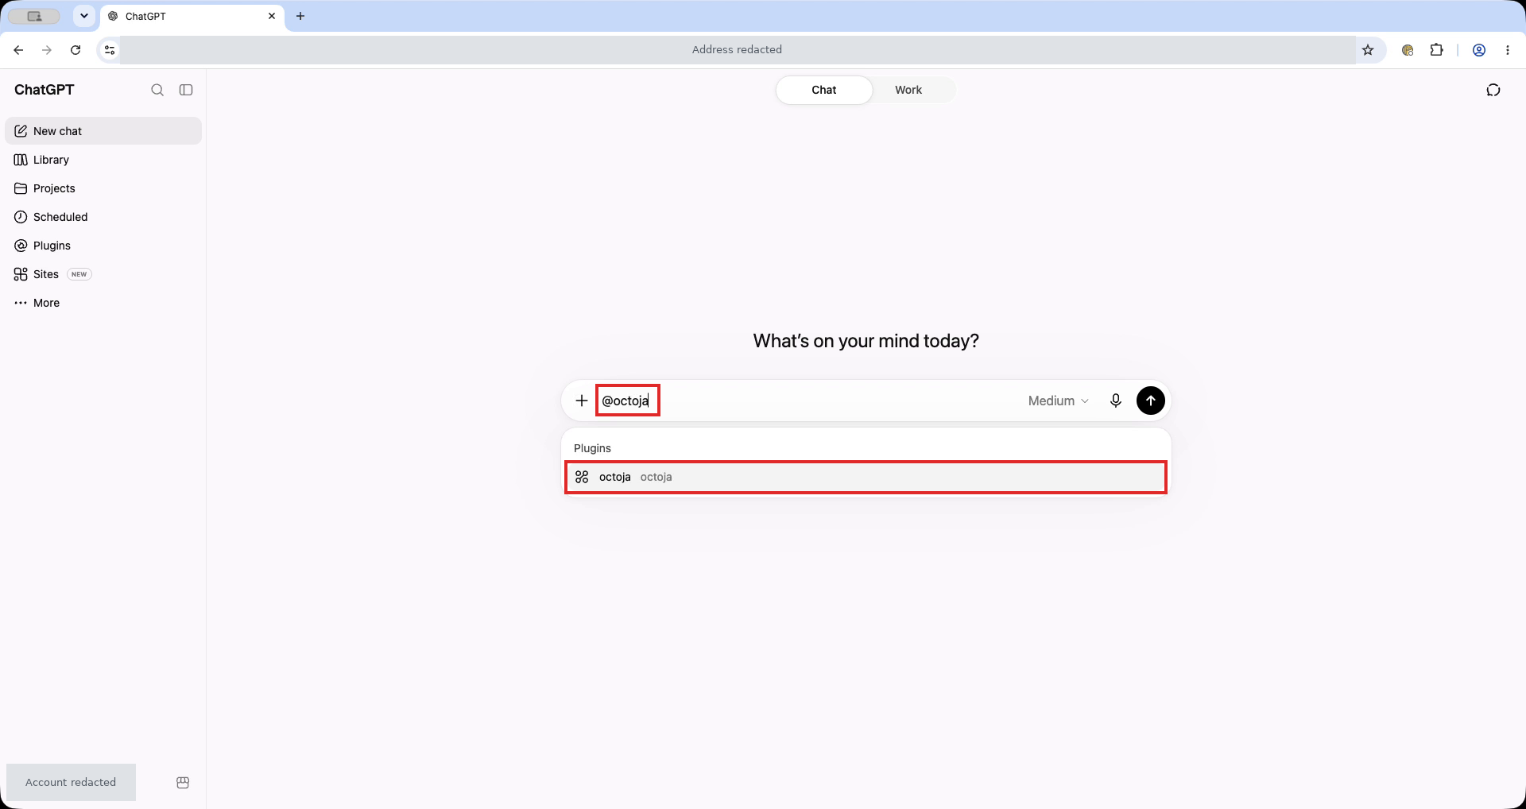Click the NEW badge beside Sites
1526x809 pixels.
tap(79, 274)
